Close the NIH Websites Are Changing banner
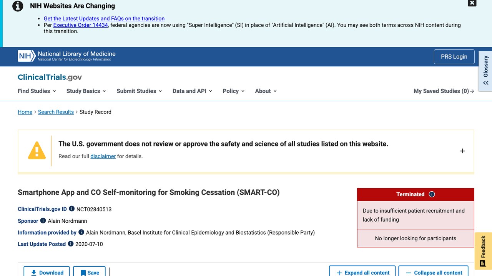This screenshot has width=492, height=276. [x=472, y=3]
